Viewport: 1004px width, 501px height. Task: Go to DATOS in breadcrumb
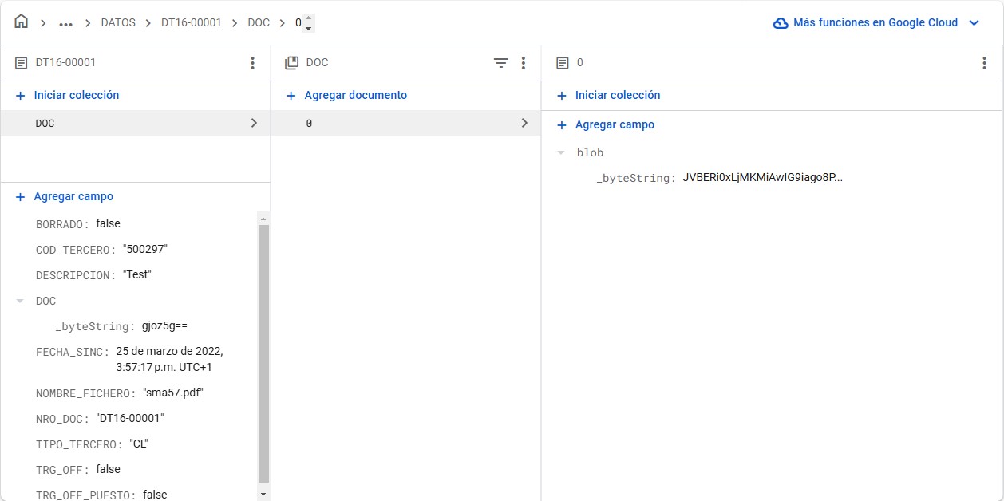click(118, 23)
